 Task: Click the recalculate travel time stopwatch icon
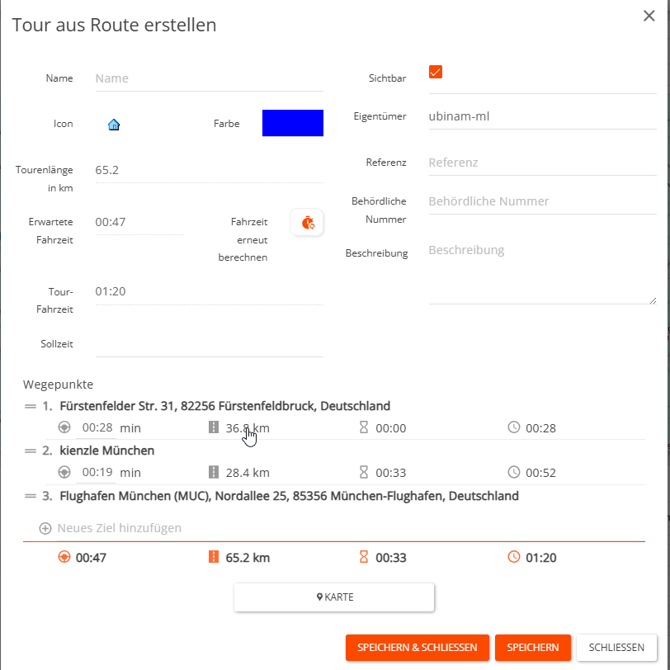click(x=307, y=222)
